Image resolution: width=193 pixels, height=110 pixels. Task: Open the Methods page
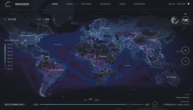pyautogui.click(x=86, y=4)
